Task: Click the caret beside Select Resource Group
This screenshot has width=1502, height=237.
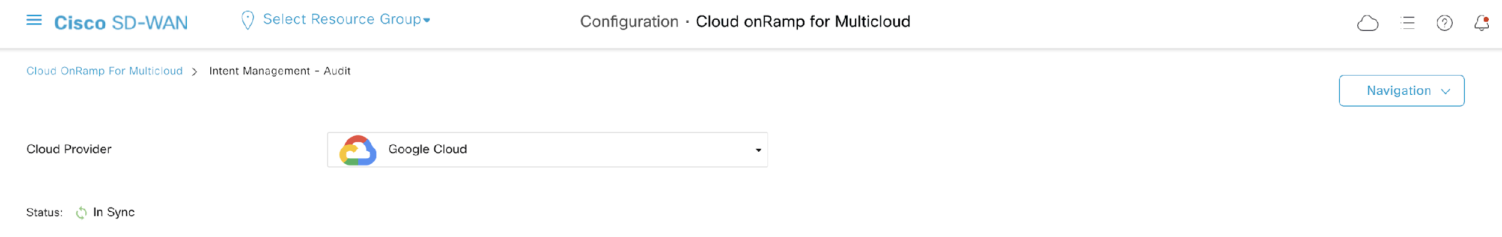Action: [427, 20]
